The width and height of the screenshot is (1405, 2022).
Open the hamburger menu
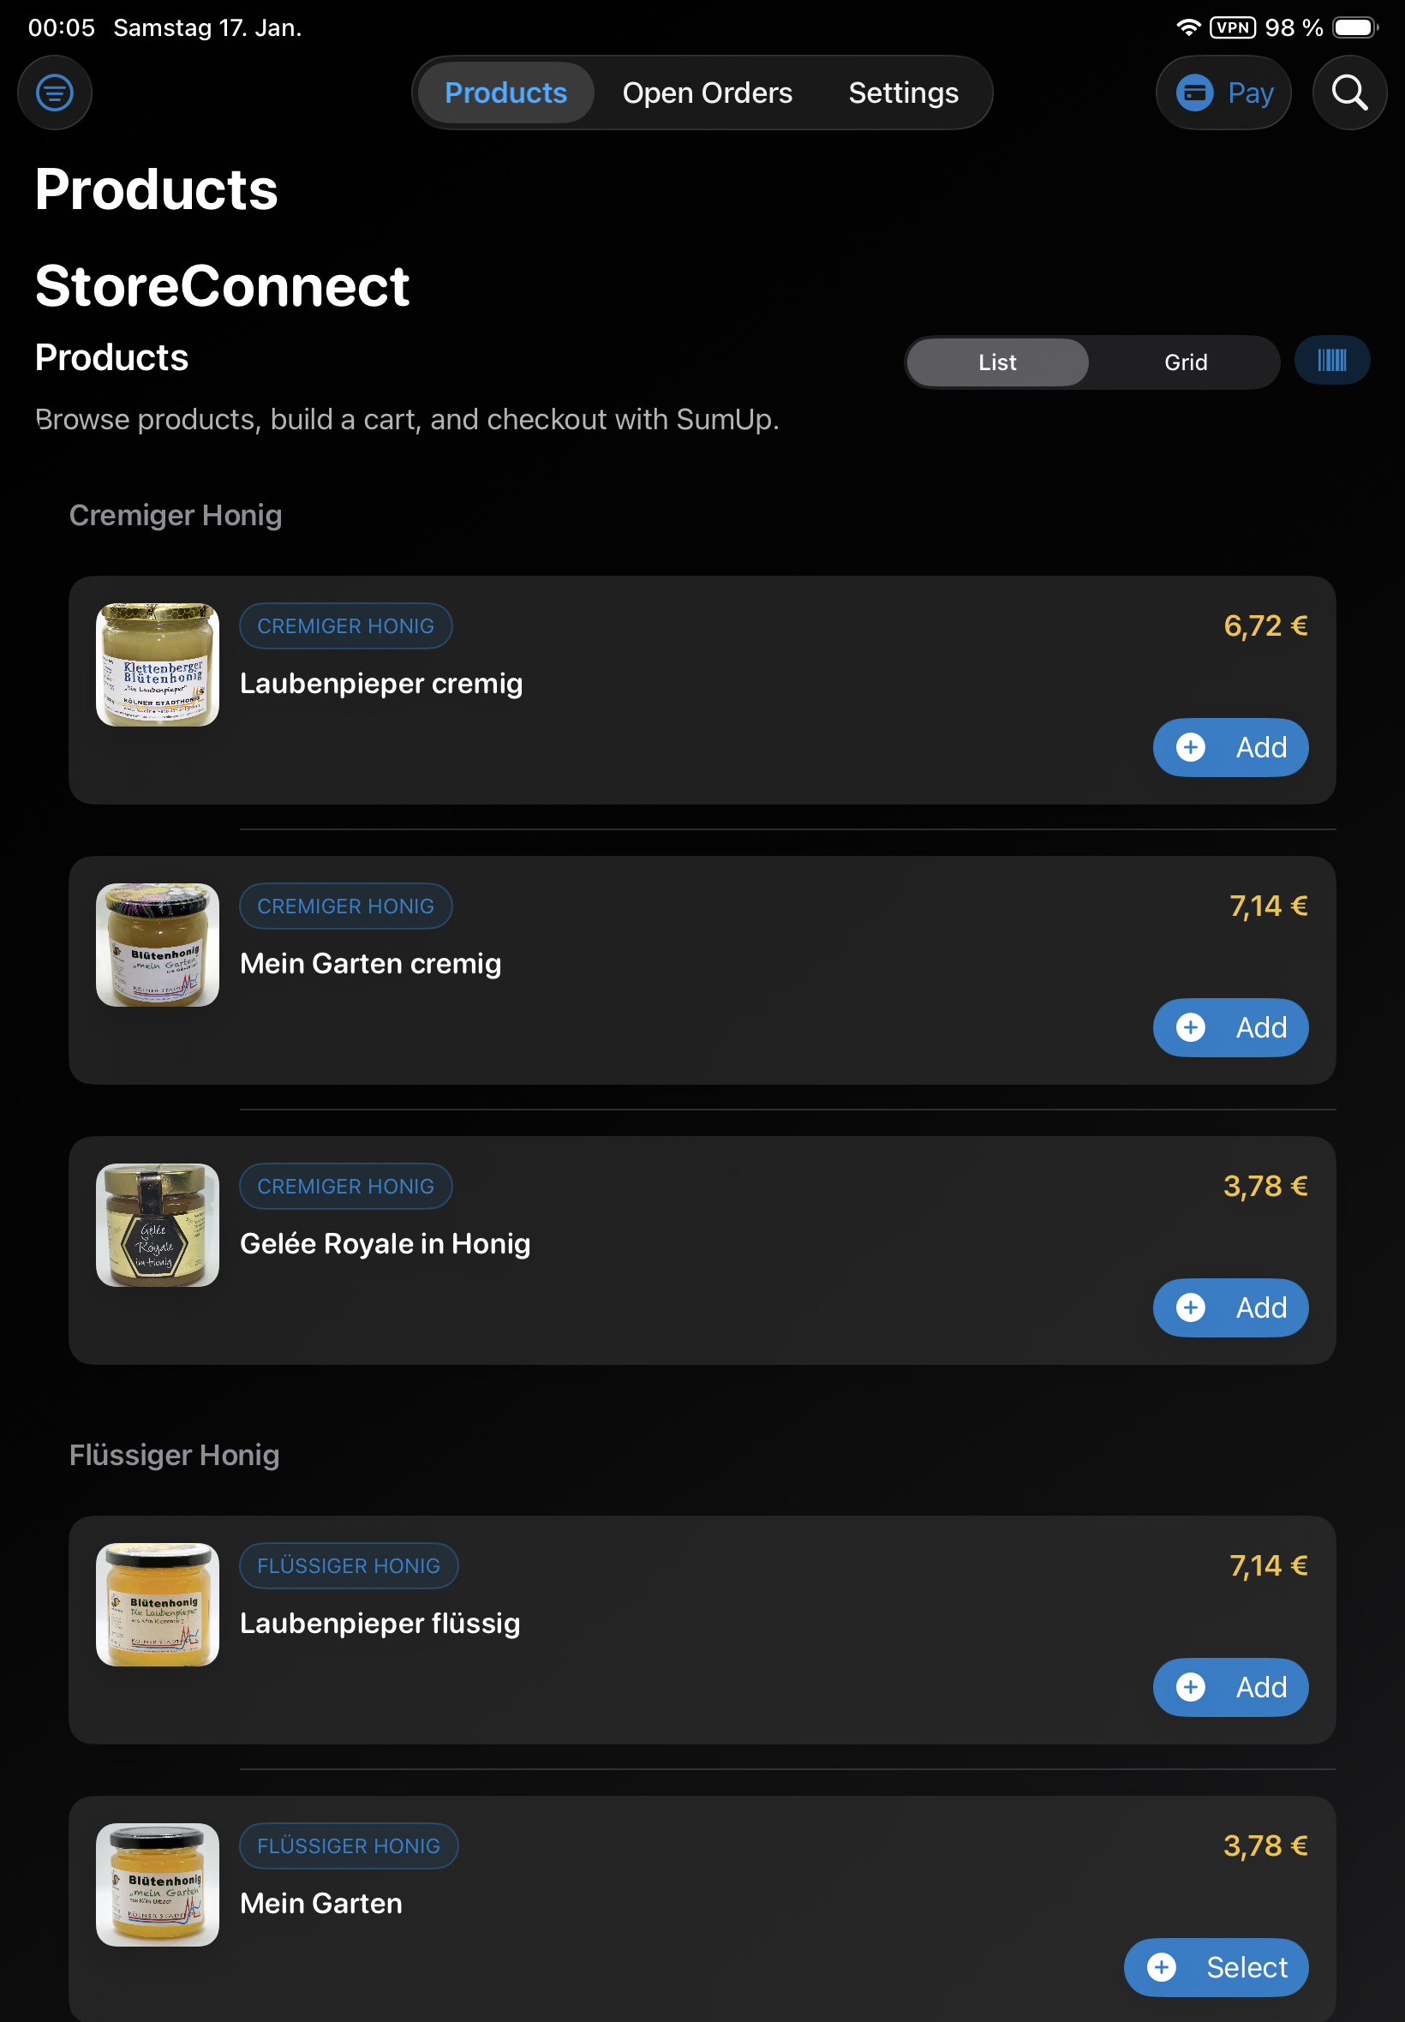[55, 93]
